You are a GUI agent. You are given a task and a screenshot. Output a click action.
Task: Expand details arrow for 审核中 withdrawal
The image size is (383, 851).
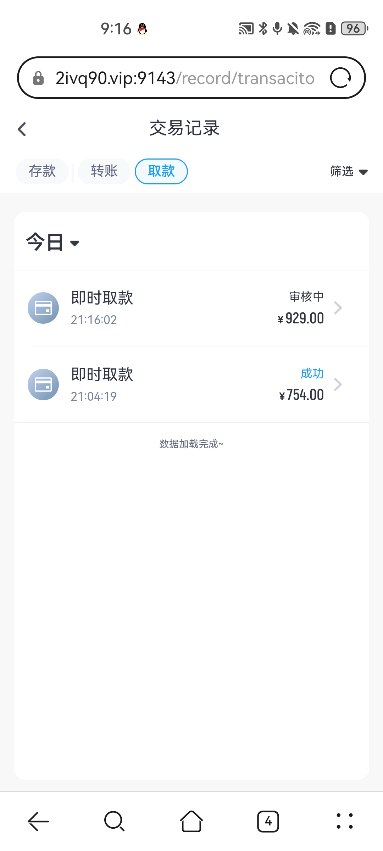pyautogui.click(x=338, y=308)
